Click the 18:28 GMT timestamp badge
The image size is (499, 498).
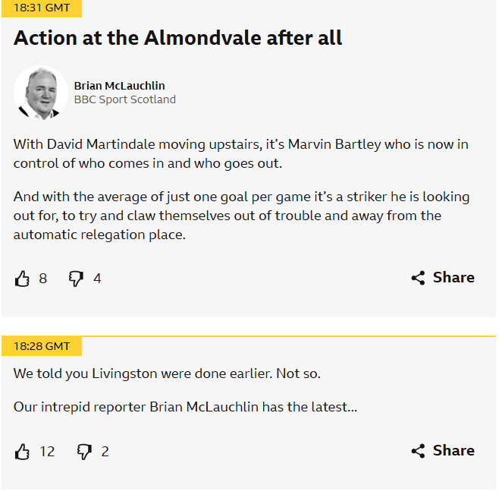pos(42,346)
